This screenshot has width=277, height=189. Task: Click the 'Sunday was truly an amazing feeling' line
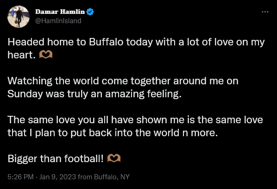[94, 94]
